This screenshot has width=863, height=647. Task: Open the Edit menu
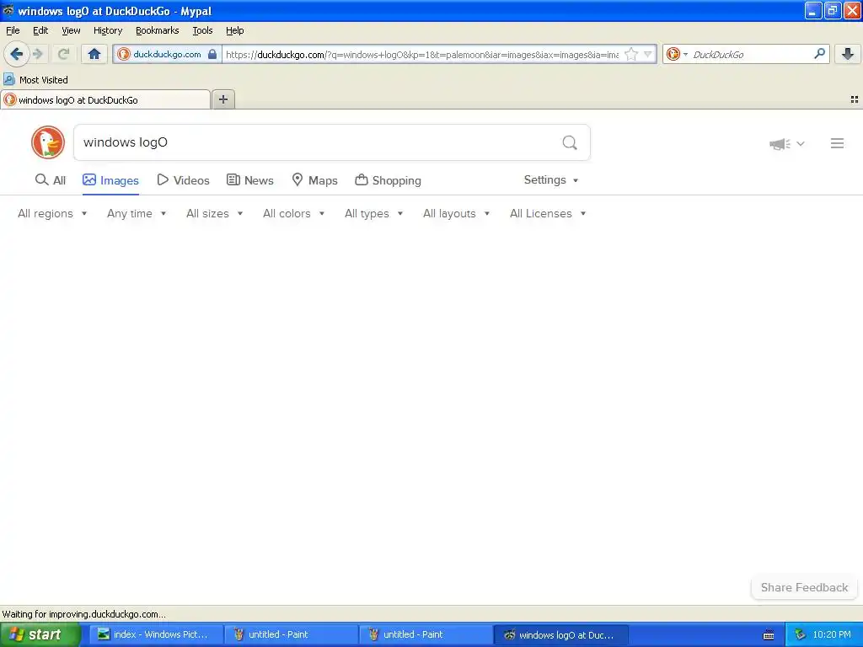40,30
